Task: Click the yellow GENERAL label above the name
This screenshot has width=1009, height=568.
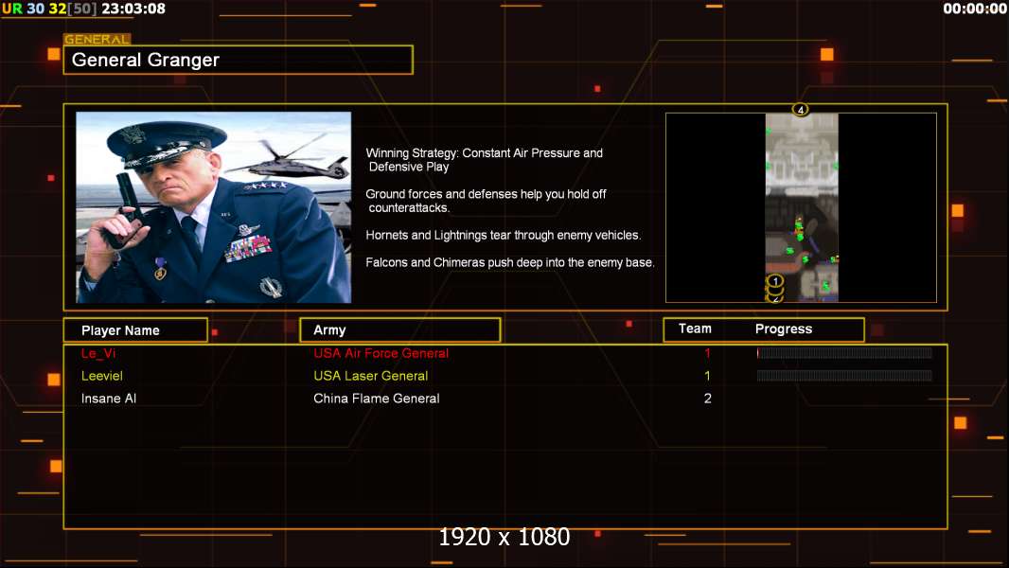Action: [x=97, y=39]
